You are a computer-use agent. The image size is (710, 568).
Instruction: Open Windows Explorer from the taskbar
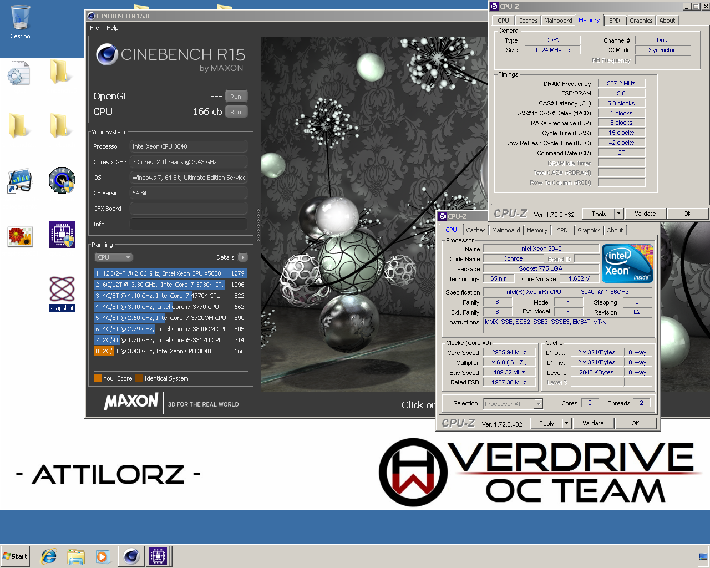(76, 556)
